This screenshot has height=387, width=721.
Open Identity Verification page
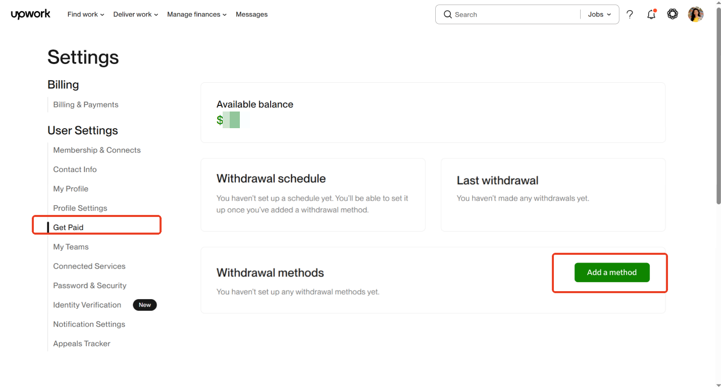87,305
